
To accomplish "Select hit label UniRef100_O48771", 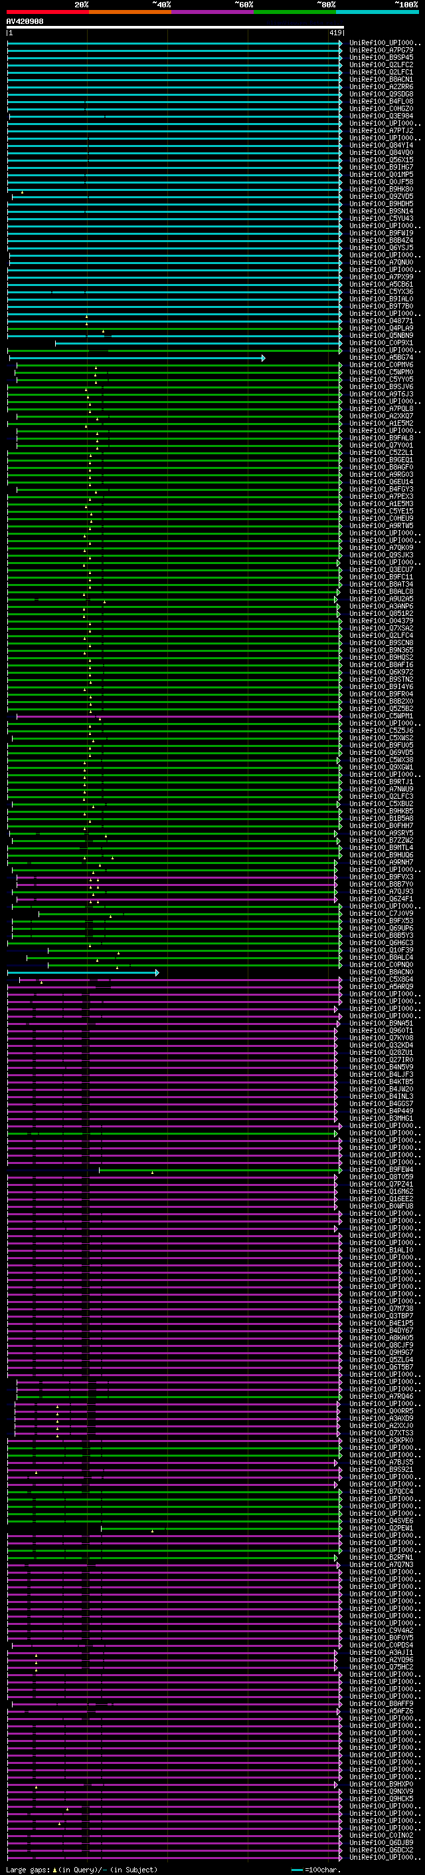I will tap(381, 321).
